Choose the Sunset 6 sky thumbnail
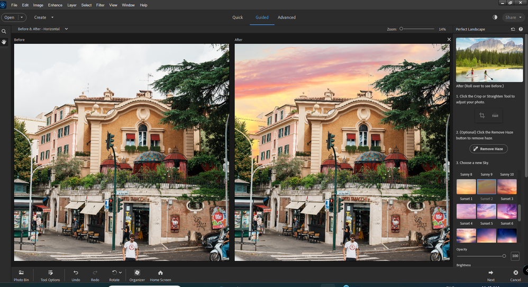The height and width of the screenshot is (287, 528). coord(507,211)
